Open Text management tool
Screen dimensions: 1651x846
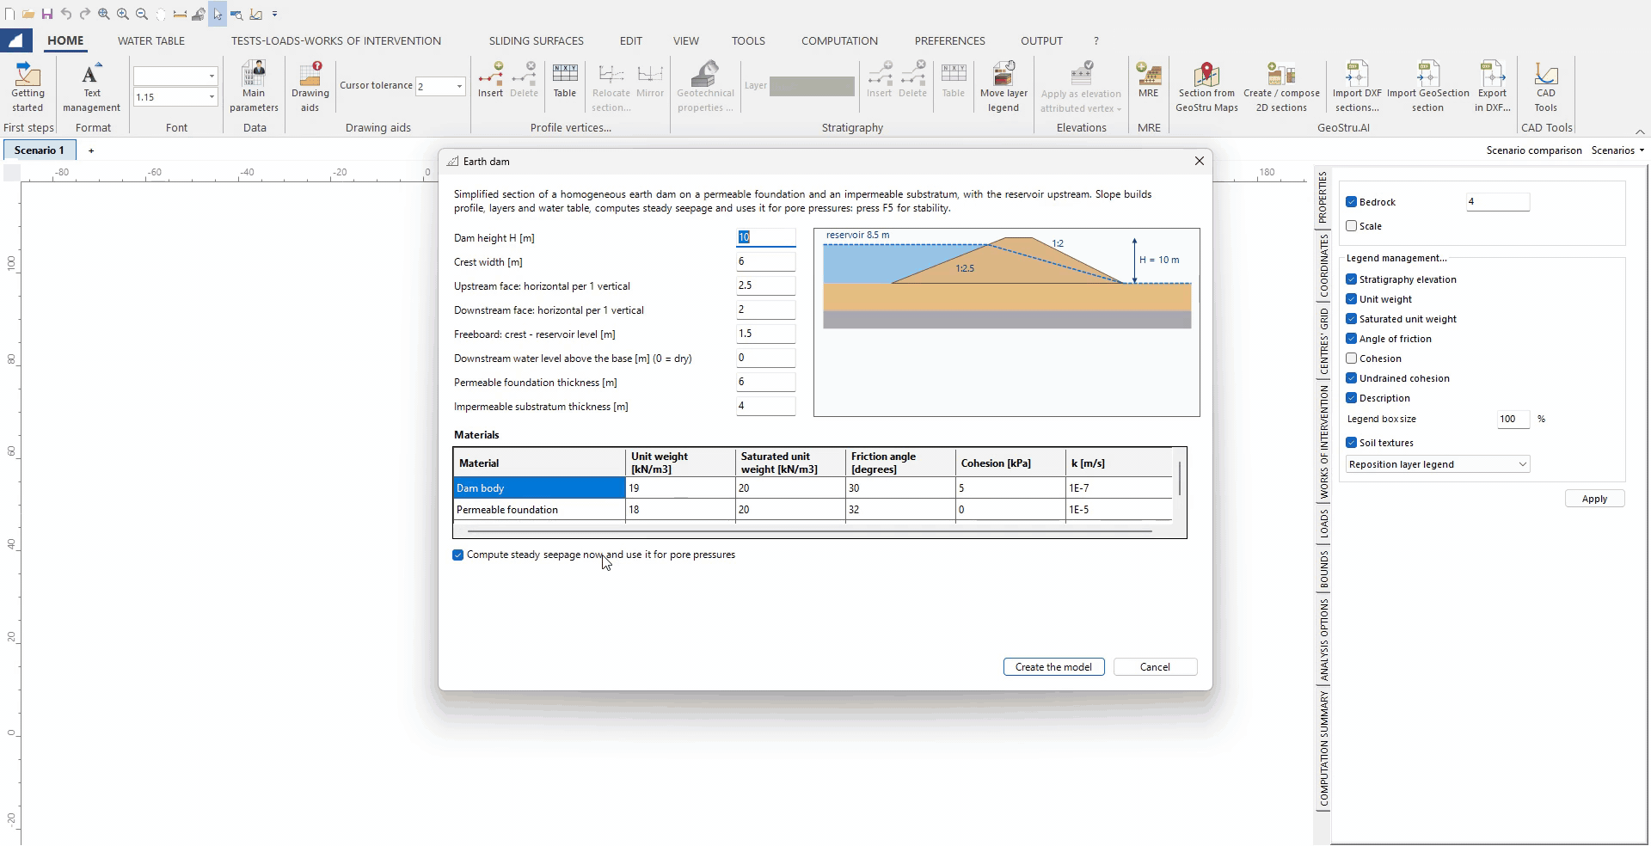click(x=91, y=87)
